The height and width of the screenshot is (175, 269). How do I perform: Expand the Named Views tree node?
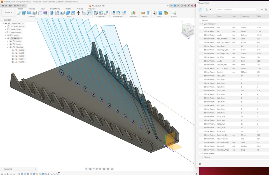5,29
